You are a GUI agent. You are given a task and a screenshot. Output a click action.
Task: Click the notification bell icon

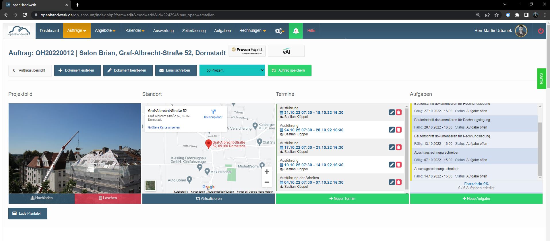[x=296, y=31]
